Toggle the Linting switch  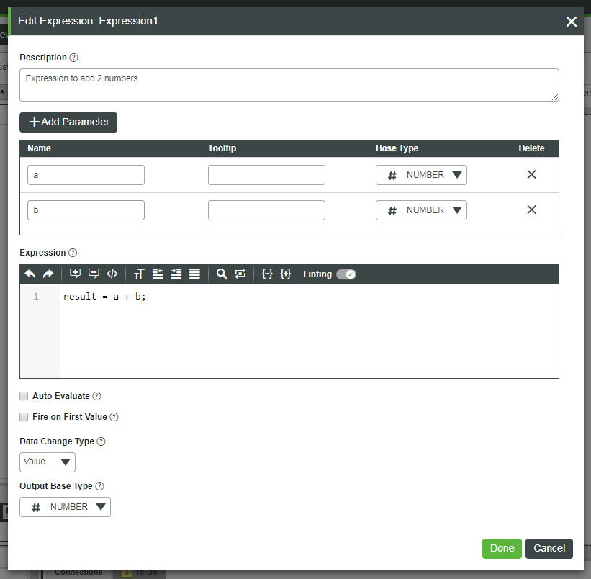[x=346, y=274]
